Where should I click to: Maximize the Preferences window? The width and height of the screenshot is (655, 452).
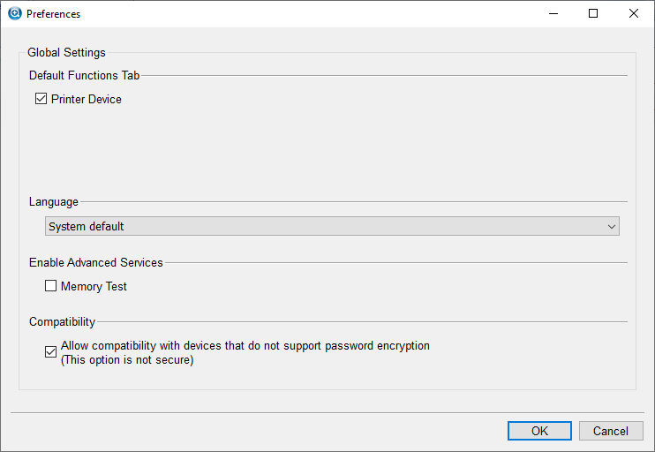[592, 14]
